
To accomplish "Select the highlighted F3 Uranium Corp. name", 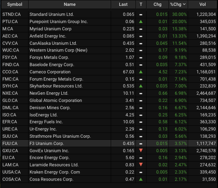I will [47, 144].
